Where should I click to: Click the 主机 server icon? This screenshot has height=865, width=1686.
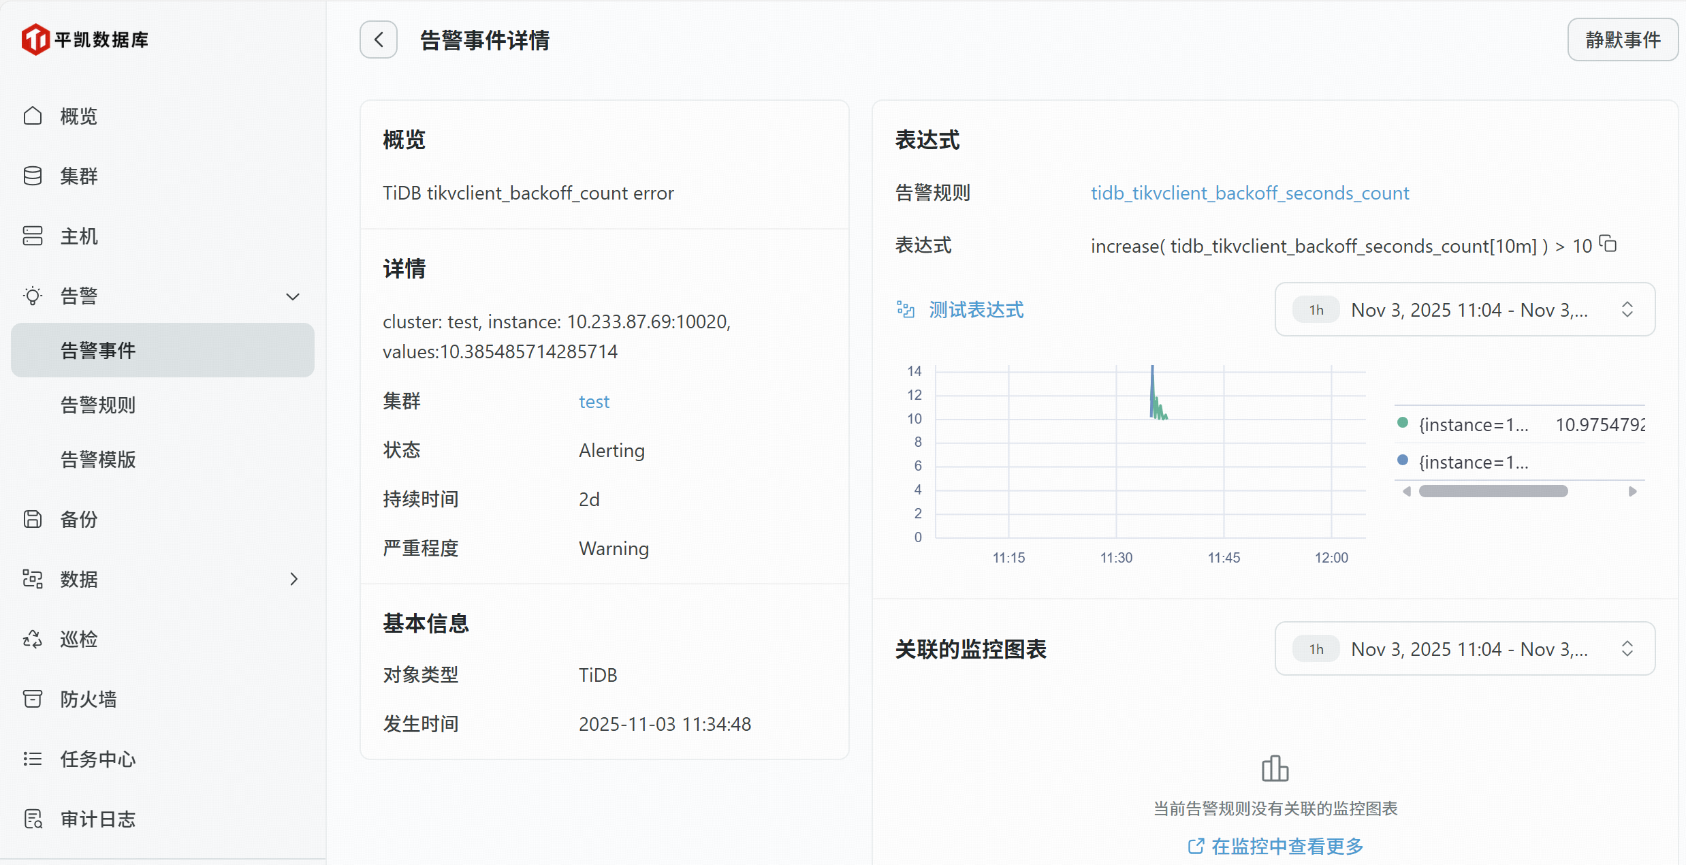coord(33,236)
